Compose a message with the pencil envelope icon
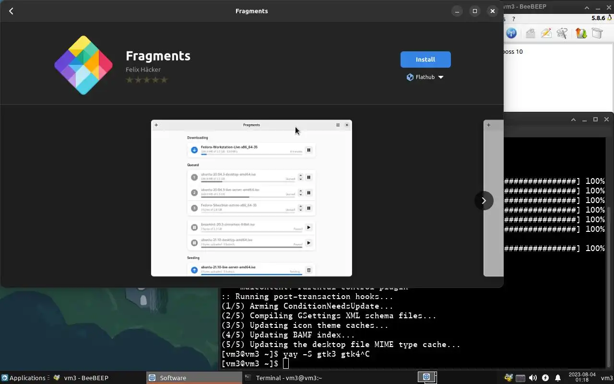 546,33
